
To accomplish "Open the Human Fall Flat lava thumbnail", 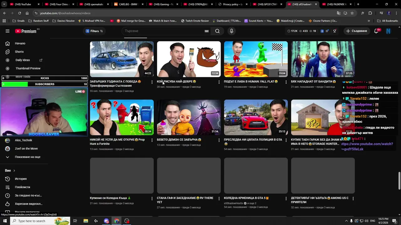I will click(x=256, y=59).
